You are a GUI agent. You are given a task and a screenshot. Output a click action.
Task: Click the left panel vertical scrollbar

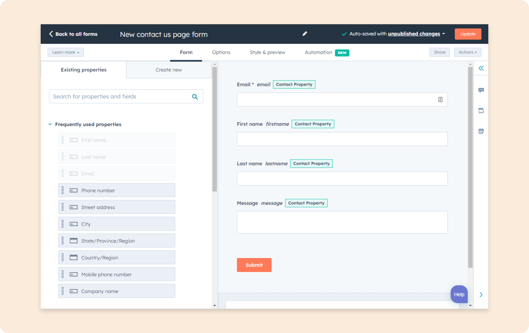tap(215, 129)
